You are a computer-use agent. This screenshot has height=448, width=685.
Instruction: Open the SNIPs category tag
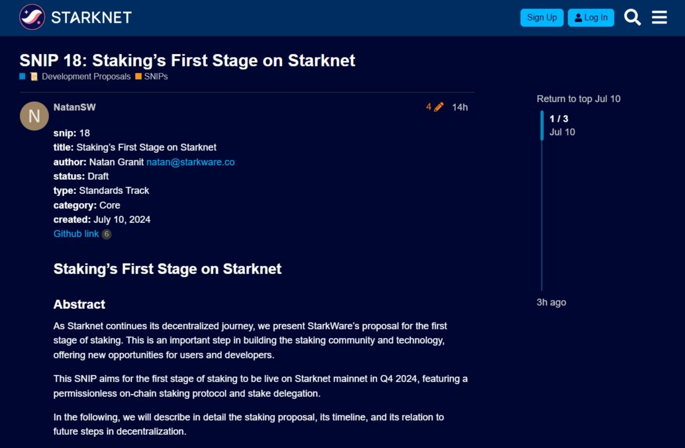pos(156,76)
